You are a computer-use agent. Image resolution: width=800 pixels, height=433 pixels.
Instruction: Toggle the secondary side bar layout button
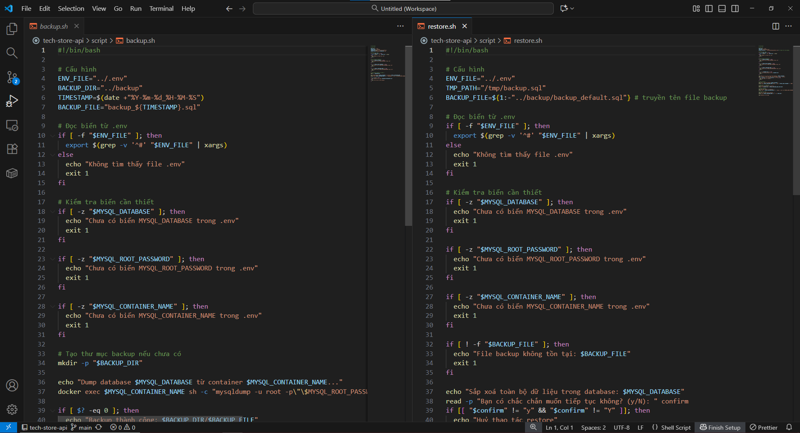coord(735,8)
